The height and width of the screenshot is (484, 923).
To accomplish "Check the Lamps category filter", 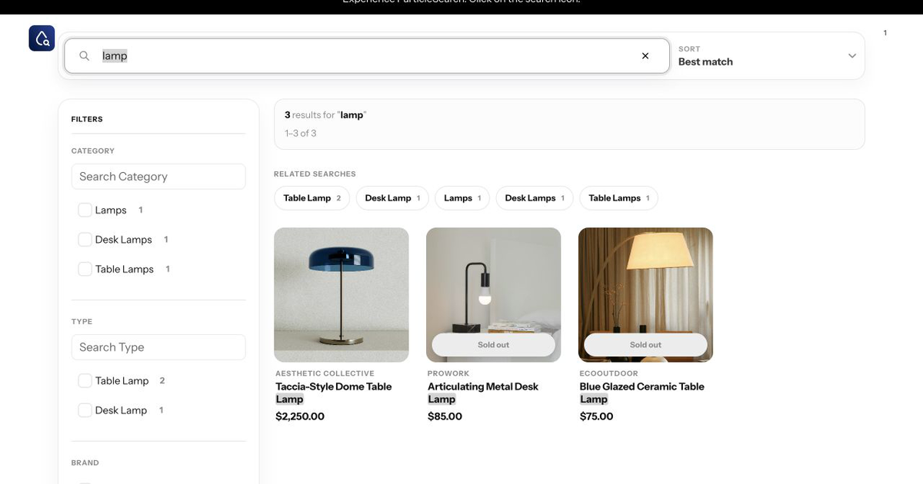I will 85,211.
